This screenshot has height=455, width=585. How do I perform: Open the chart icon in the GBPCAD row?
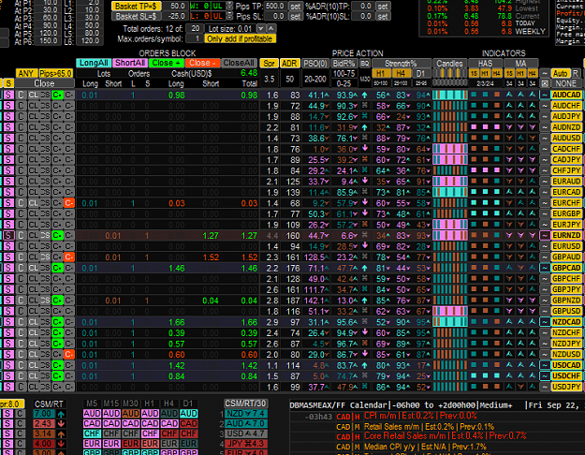[545, 268]
